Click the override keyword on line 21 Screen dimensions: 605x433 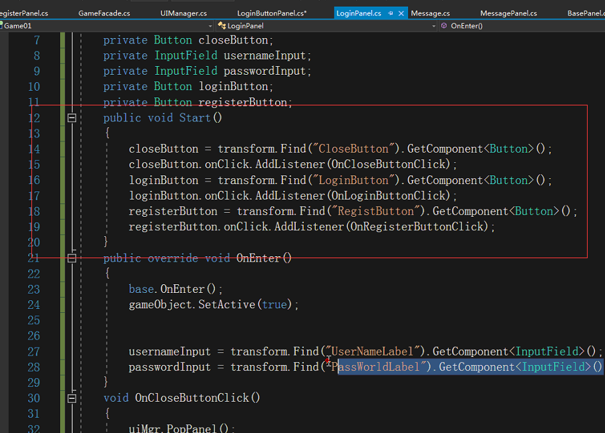click(x=172, y=258)
